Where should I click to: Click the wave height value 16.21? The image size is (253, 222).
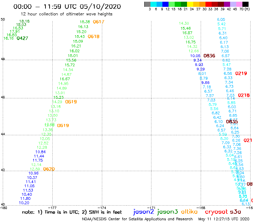pos(76,46)
